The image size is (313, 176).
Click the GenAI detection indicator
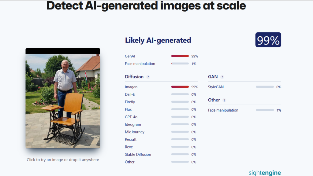tap(180, 56)
